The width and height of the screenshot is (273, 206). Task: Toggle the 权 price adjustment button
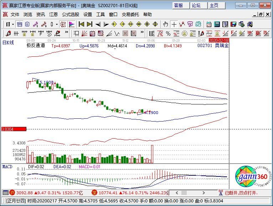pyautogui.click(x=63, y=24)
